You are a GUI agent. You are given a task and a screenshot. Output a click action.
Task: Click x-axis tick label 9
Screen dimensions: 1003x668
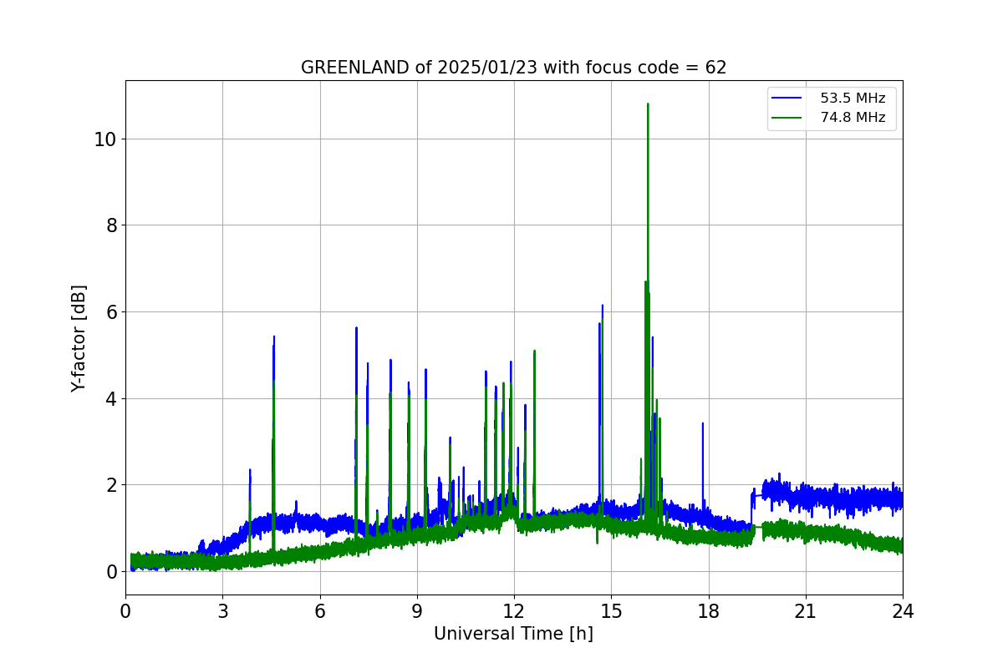click(417, 610)
